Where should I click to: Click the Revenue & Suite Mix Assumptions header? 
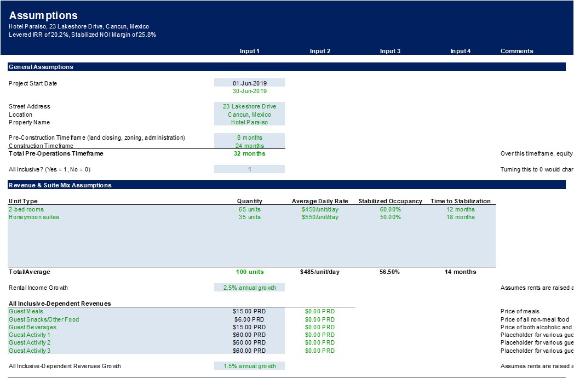286,185
